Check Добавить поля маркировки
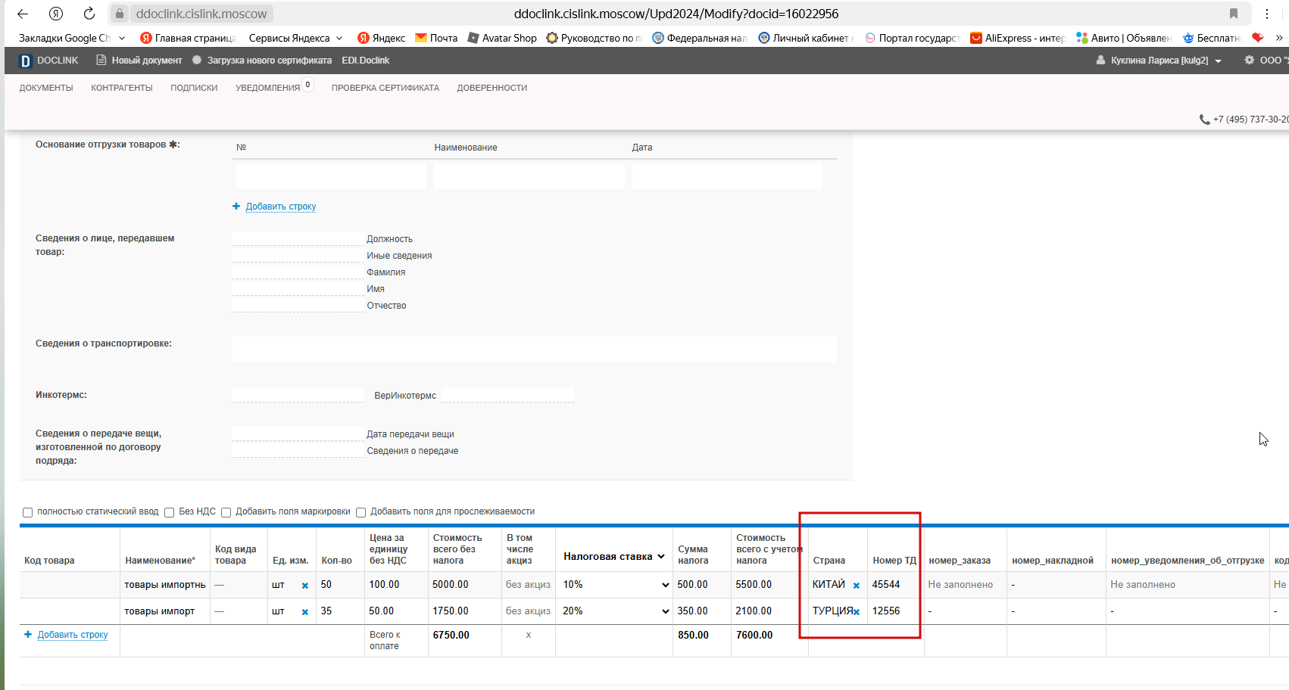1289x690 pixels. [x=226, y=512]
